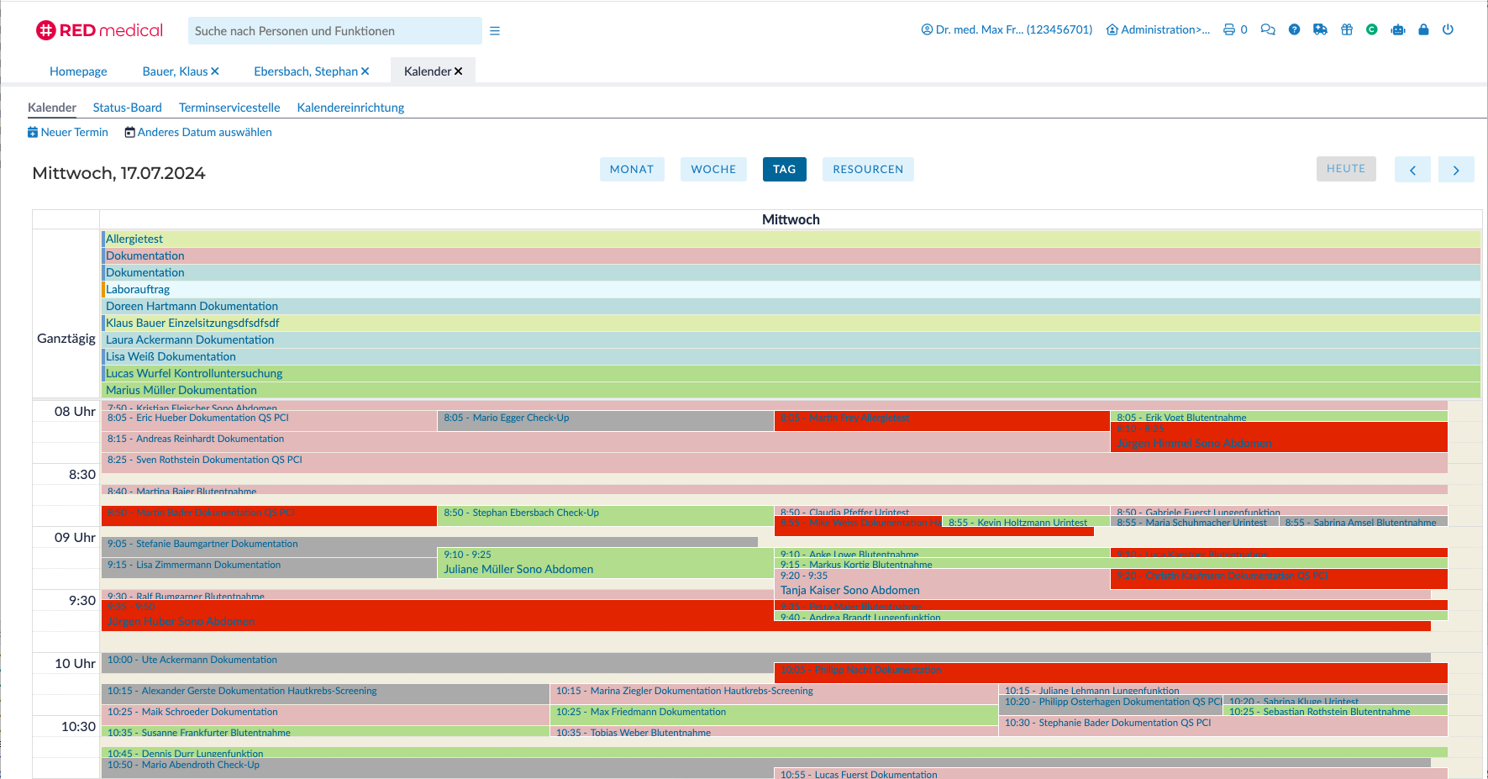
Task: Open the gift icon in header
Action: (x=1346, y=29)
